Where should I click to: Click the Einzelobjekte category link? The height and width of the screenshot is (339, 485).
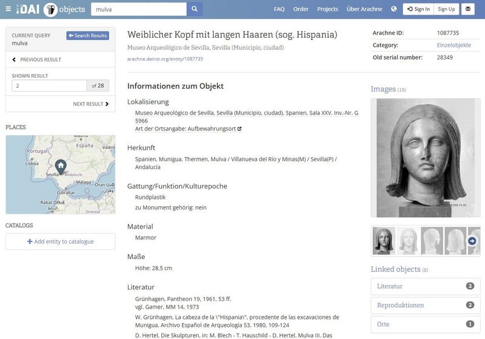(453, 45)
